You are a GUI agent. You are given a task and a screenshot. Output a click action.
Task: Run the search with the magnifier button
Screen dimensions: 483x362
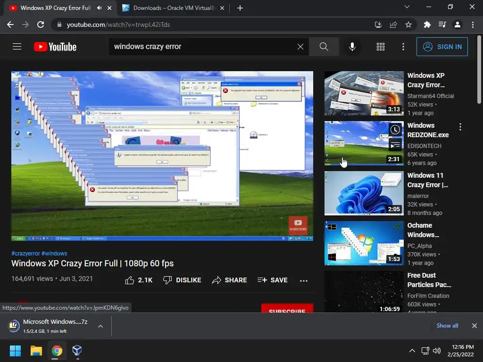pyautogui.click(x=324, y=47)
